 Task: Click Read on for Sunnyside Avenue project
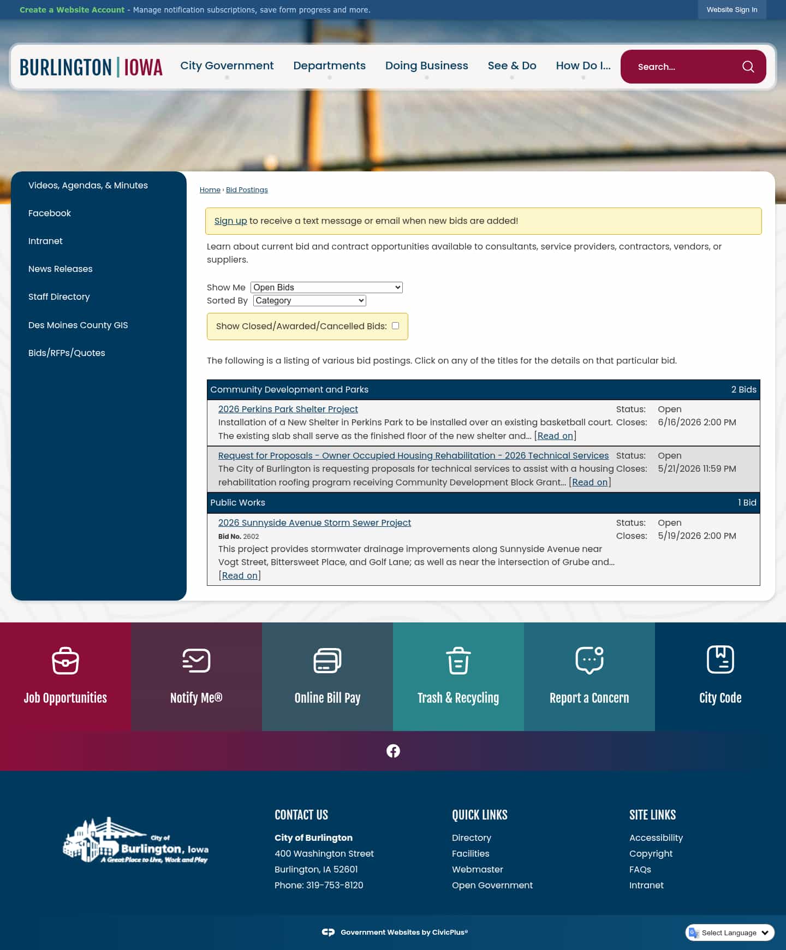click(x=240, y=575)
